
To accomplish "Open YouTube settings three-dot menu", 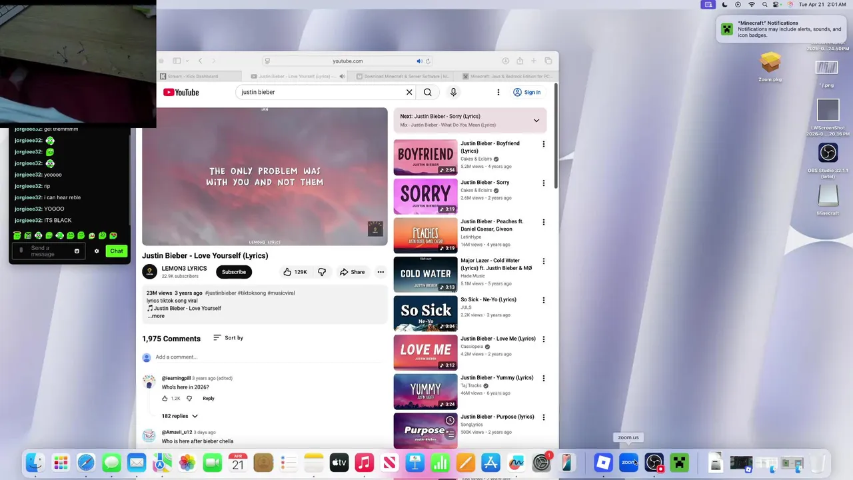I will pyautogui.click(x=498, y=93).
